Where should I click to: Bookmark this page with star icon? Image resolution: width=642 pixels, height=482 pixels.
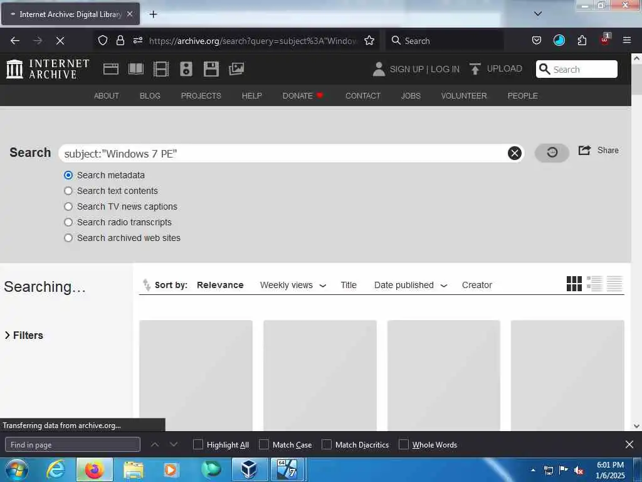(x=369, y=41)
